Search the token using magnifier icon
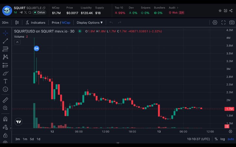This screenshot has height=147, width=236. point(30,12)
